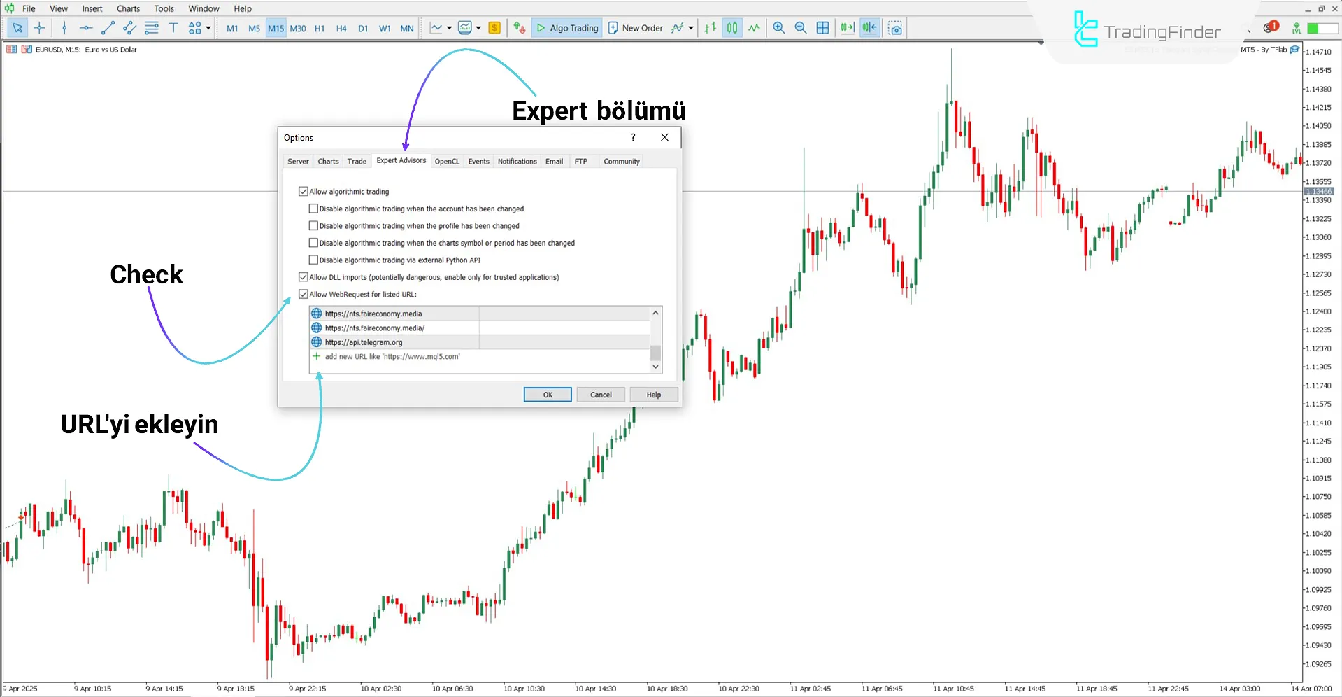This screenshot has width=1342, height=697.
Task: Uncheck Allow algorithmic trading
Action: point(304,191)
